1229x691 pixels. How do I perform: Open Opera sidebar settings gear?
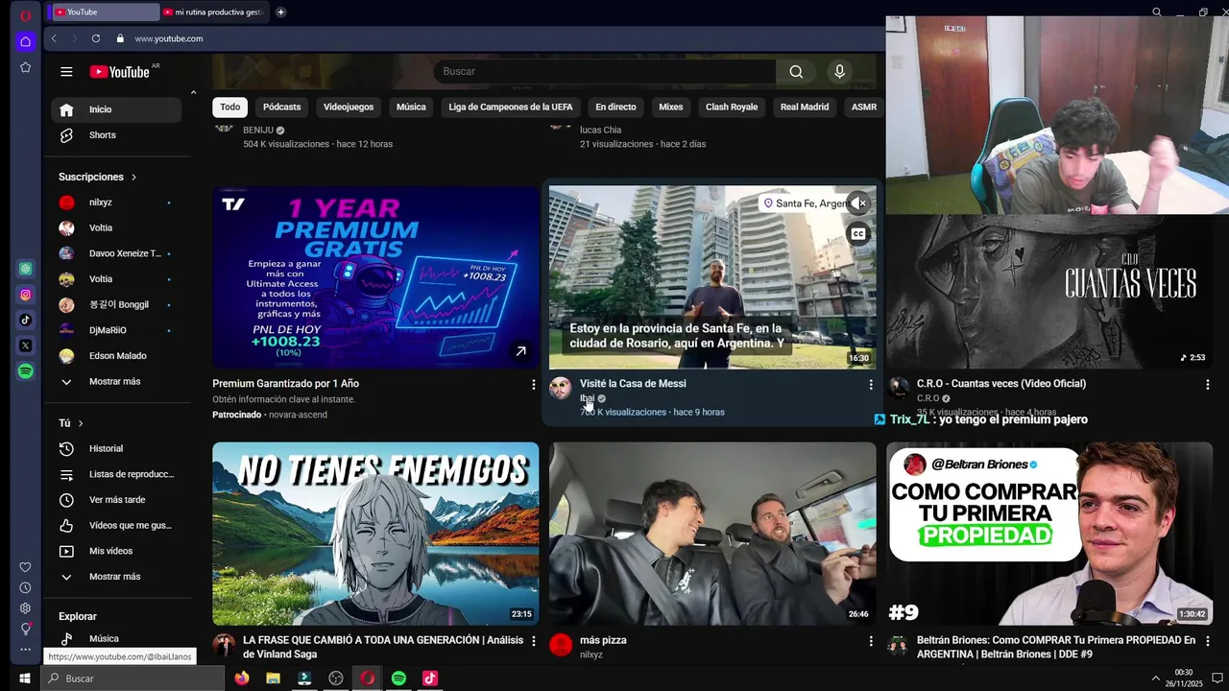click(x=26, y=608)
